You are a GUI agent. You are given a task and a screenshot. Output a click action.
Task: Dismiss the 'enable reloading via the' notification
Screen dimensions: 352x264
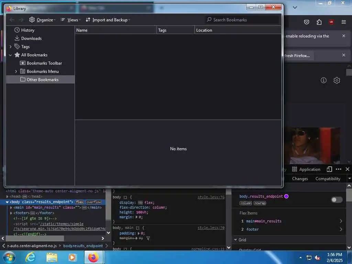343,36
